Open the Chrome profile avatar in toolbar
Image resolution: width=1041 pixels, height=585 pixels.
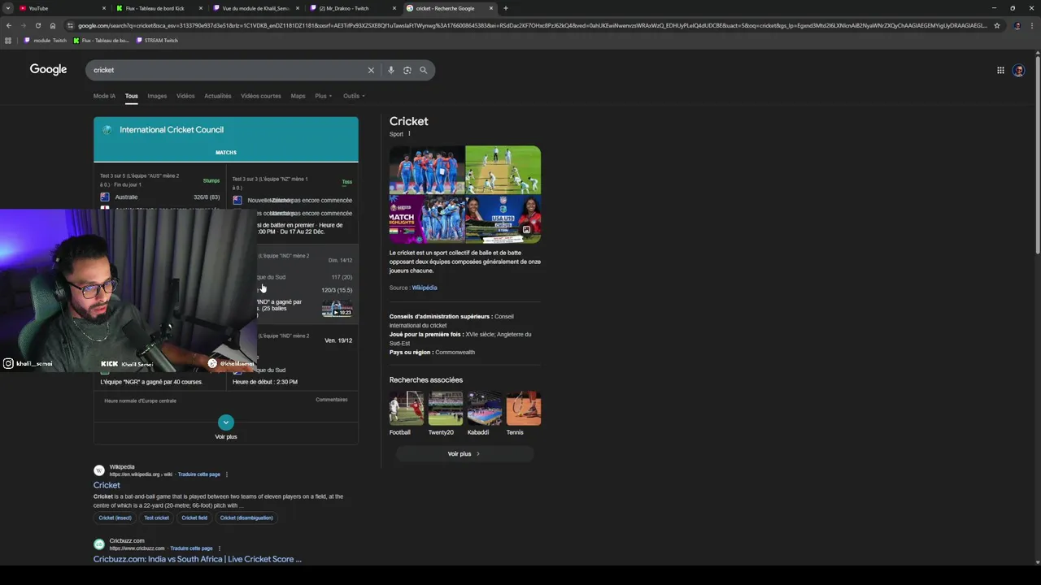(x=1017, y=25)
